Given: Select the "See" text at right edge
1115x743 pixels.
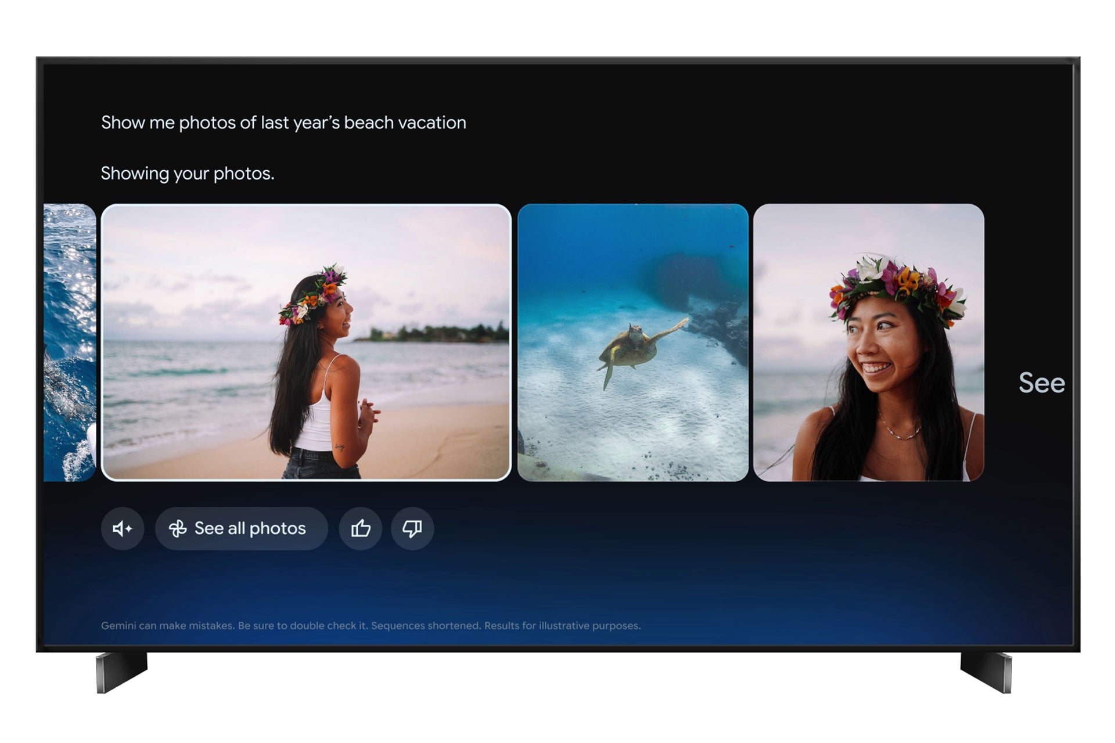Looking at the screenshot, I should click(1041, 383).
